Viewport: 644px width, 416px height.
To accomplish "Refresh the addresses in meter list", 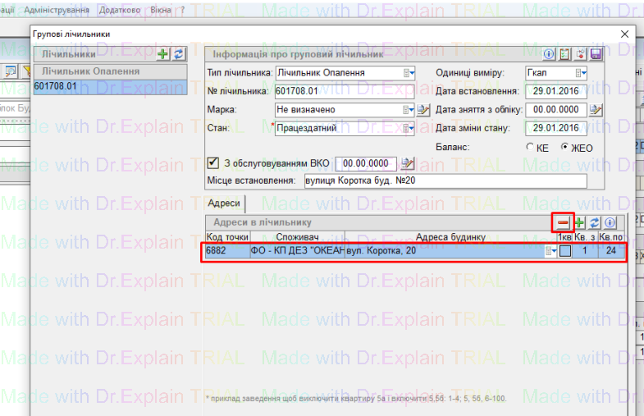I will (595, 222).
